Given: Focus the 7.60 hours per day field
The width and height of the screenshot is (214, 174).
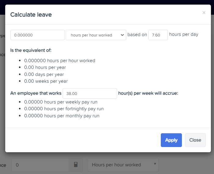Looking at the screenshot, I should pyautogui.click(x=158, y=35).
